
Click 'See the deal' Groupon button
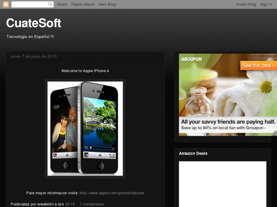coord(259,65)
